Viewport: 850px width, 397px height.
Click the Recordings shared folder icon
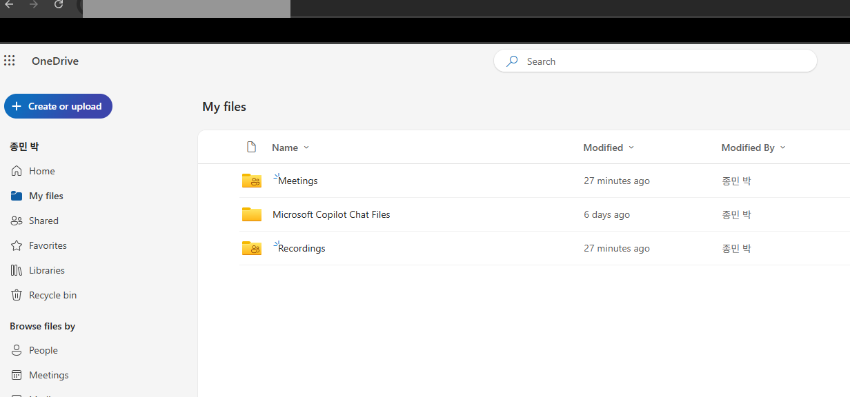click(x=252, y=248)
